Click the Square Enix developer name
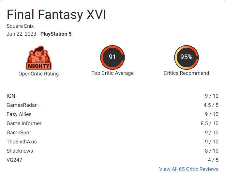The height and width of the screenshot is (181, 225). 20,26
